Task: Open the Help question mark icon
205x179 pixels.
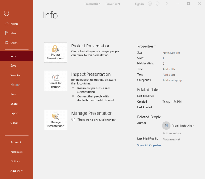Action: tap(167, 4)
